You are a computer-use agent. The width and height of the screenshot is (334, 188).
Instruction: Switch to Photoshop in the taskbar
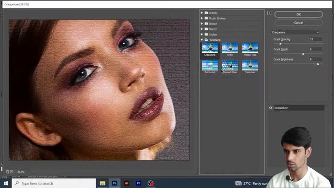pos(115,183)
